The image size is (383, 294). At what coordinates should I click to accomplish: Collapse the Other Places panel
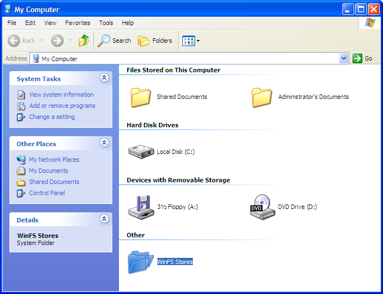105,143
